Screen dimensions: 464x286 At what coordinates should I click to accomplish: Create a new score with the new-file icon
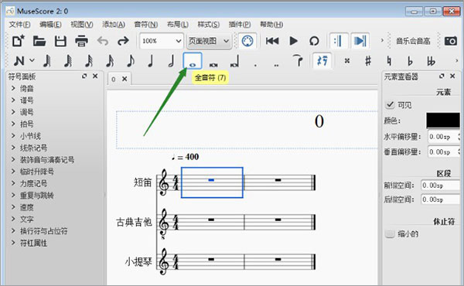click(19, 41)
